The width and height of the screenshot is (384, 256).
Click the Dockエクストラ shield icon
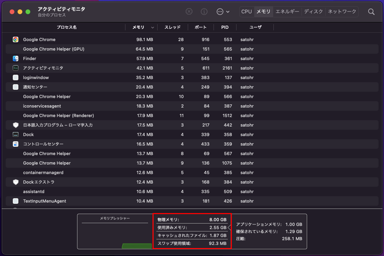coord(16,182)
